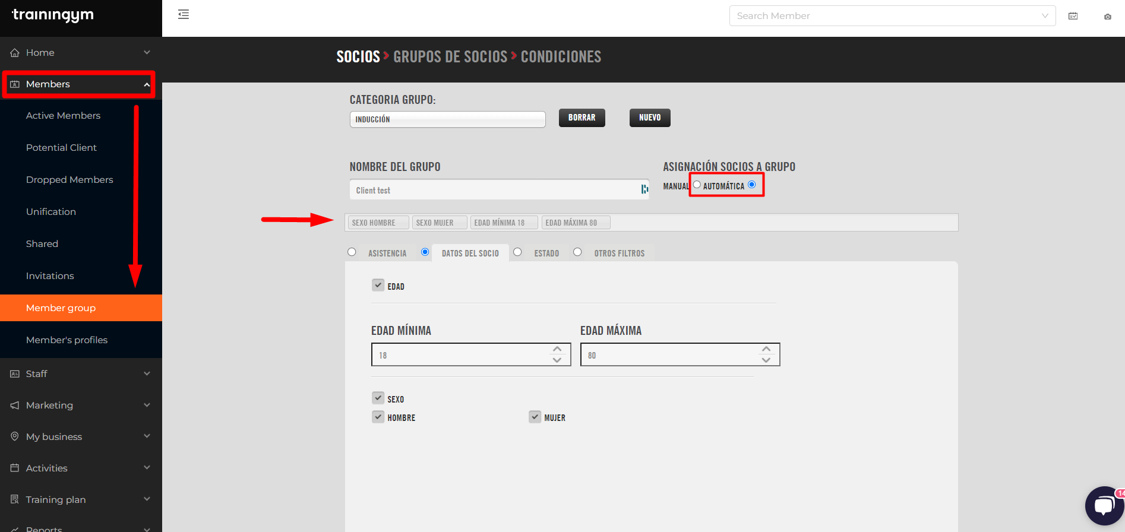Click the Edad máxima value field

tap(680, 354)
